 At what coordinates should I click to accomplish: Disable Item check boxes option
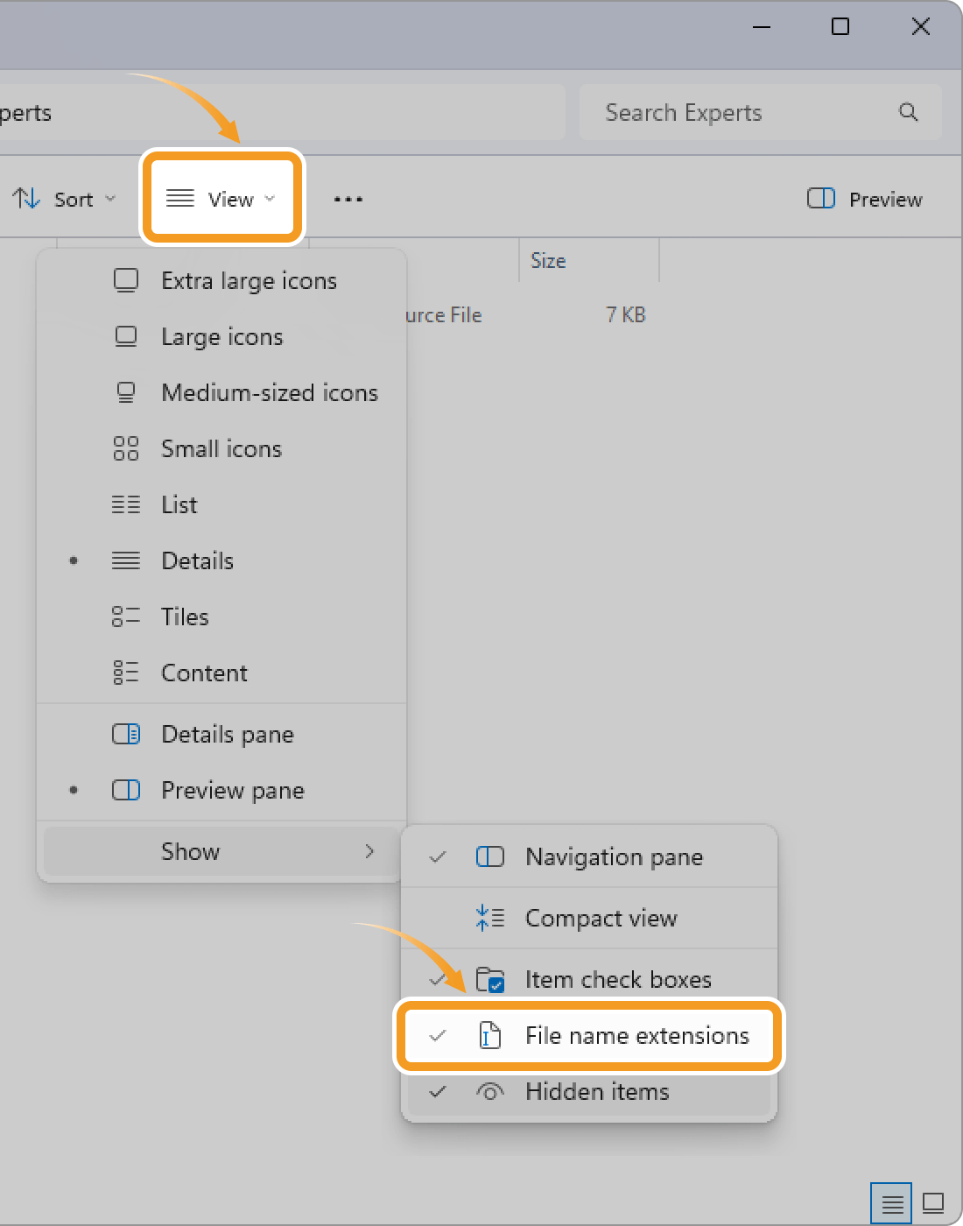[617, 980]
